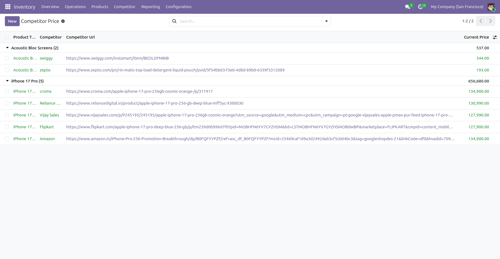Open the Operations menu
The width and height of the screenshot is (500, 259).
coord(75,7)
